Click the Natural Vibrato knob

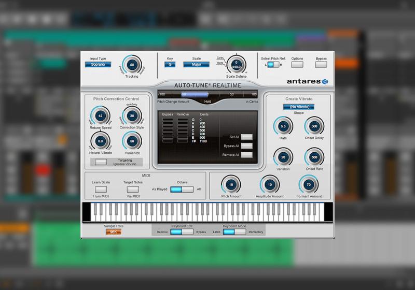point(101,141)
